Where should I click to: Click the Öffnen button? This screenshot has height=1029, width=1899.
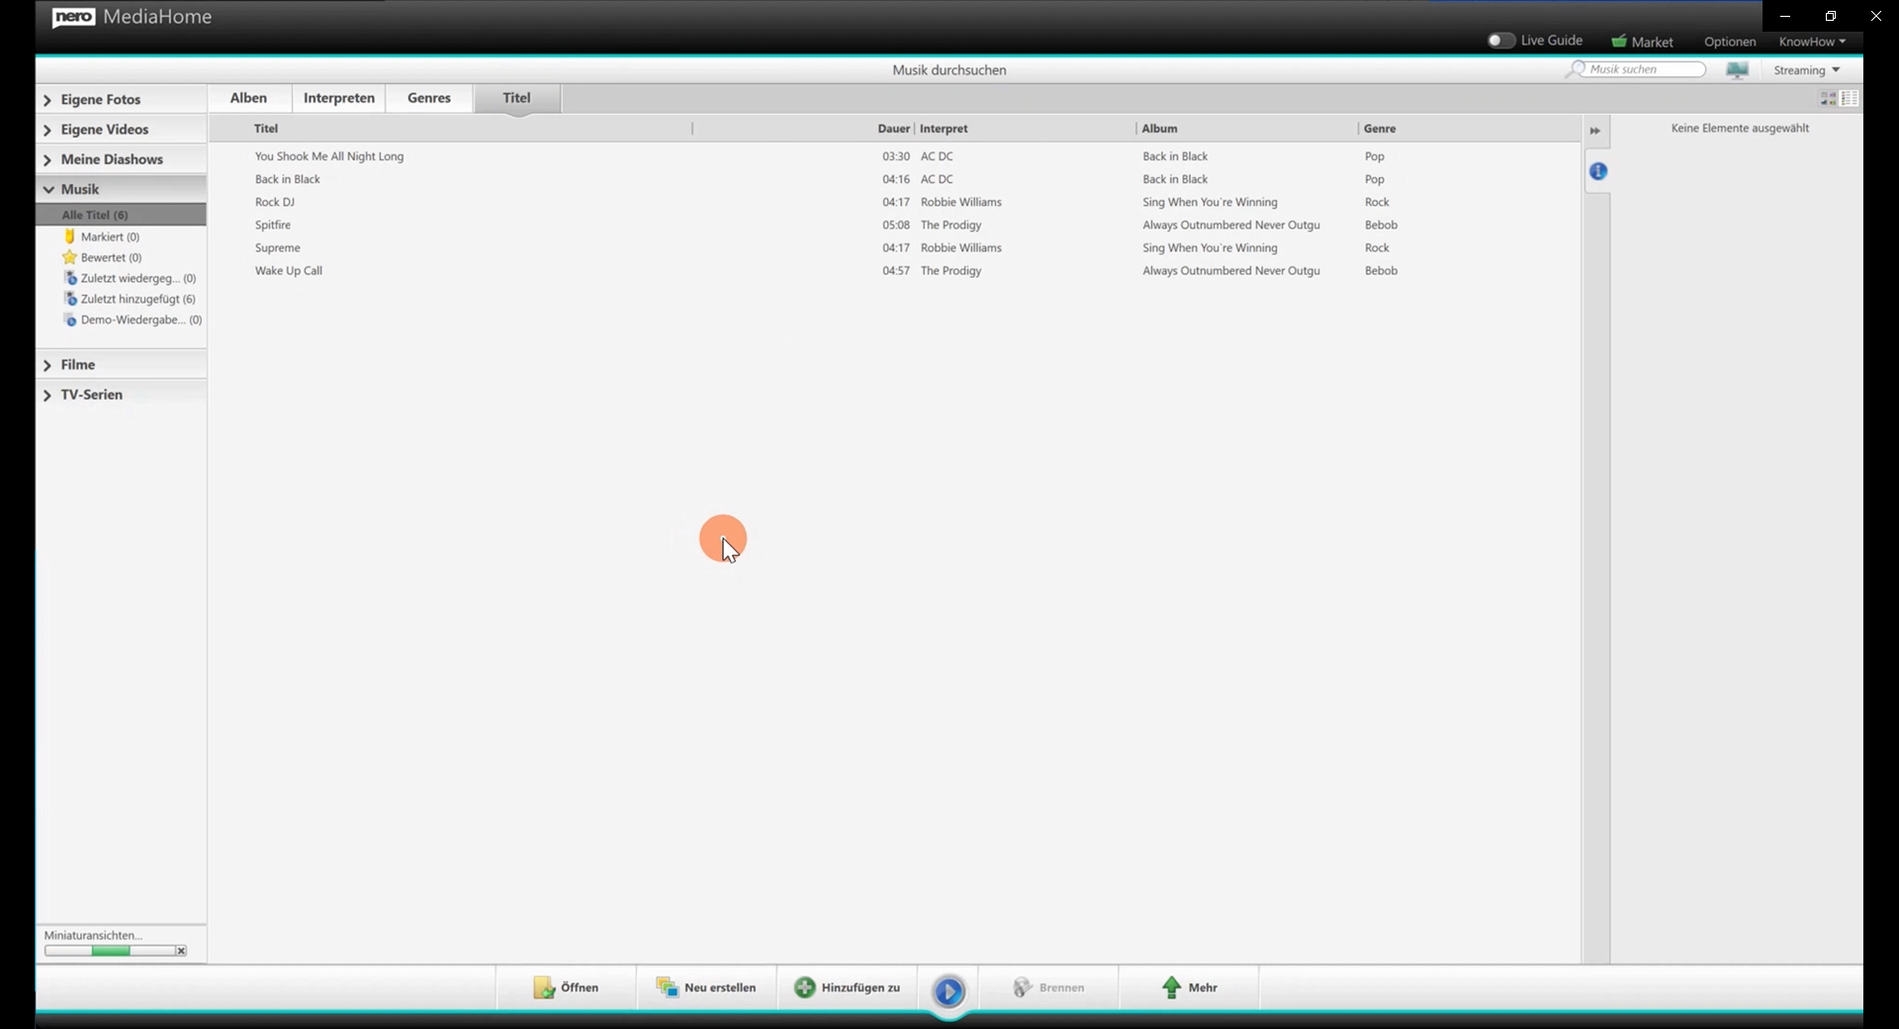566,987
